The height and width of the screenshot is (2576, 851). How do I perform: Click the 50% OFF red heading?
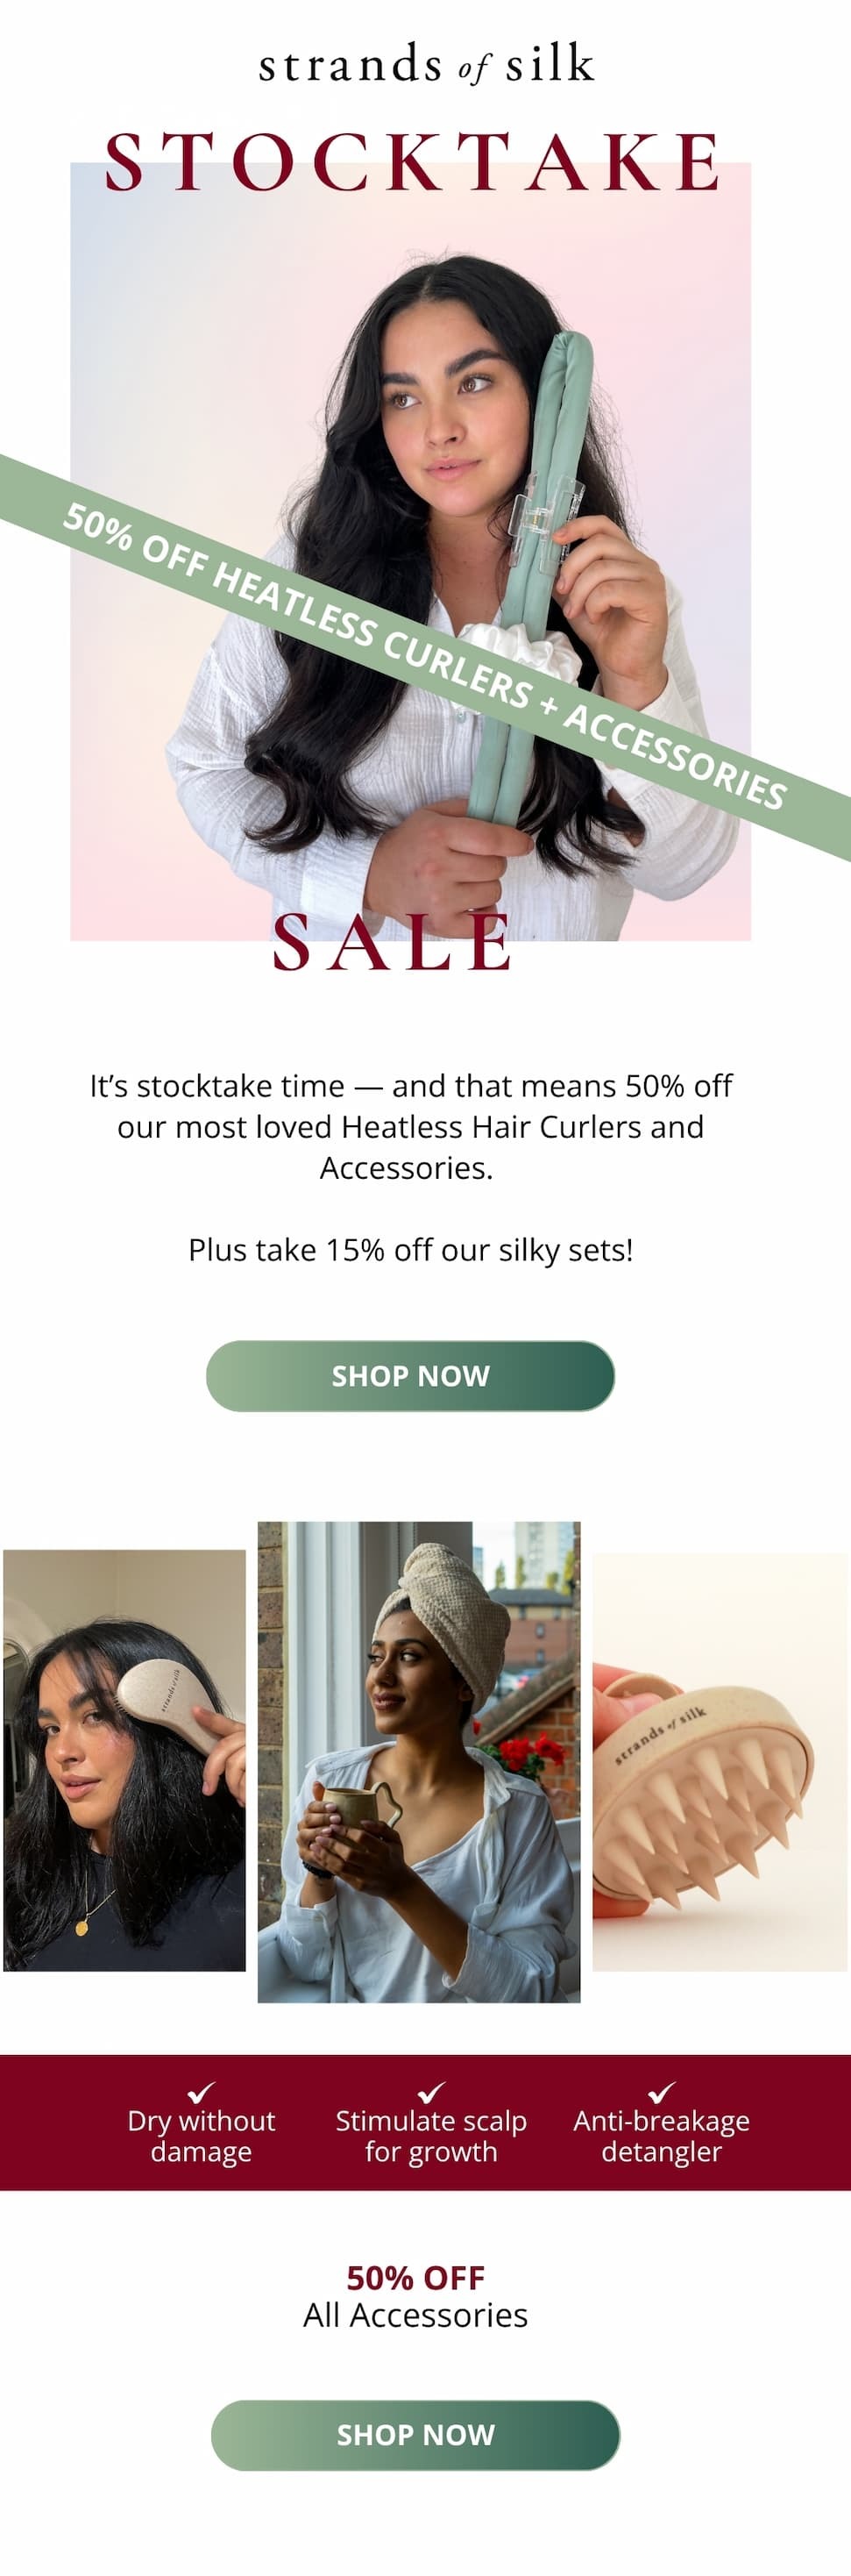pos(415,2277)
